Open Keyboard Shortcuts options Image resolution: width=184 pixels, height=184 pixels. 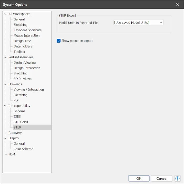(x=27, y=30)
